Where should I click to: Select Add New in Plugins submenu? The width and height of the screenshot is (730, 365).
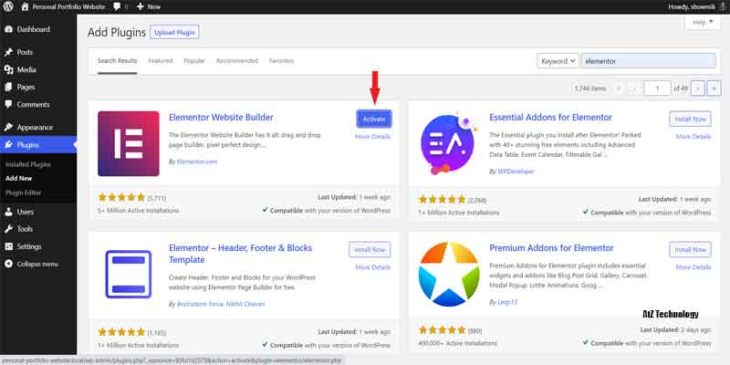point(18,178)
